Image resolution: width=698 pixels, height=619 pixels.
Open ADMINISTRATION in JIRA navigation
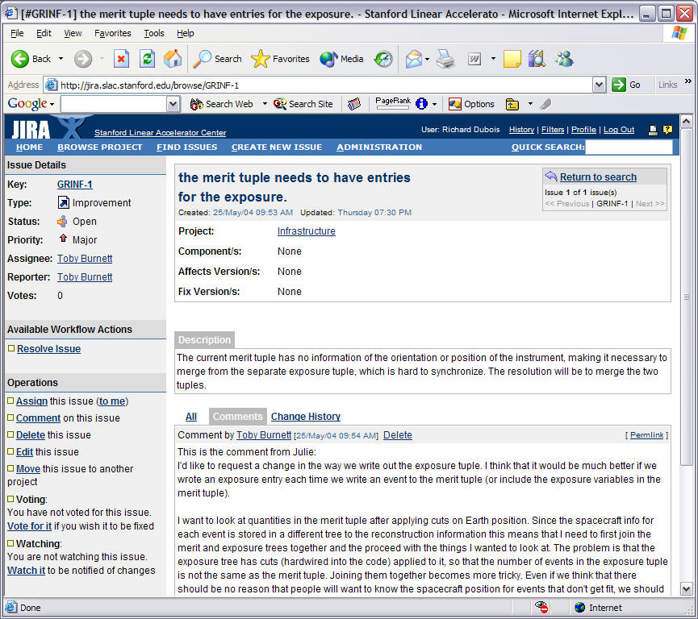(x=378, y=147)
